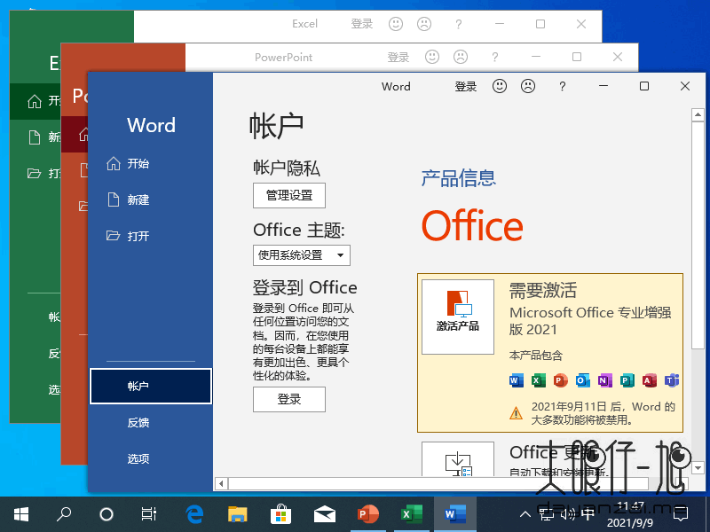Click the Access app icon under 本产品包含
Image resolution: width=710 pixels, height=532 pixels.
[x=650, y=380]
